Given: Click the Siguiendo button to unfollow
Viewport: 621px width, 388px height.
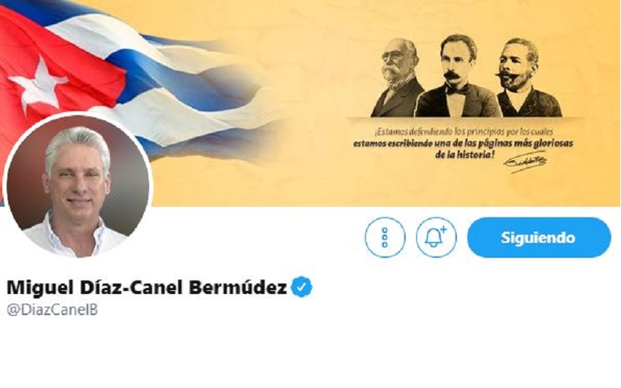Looking at the screenshot, I should pos(539,238).
